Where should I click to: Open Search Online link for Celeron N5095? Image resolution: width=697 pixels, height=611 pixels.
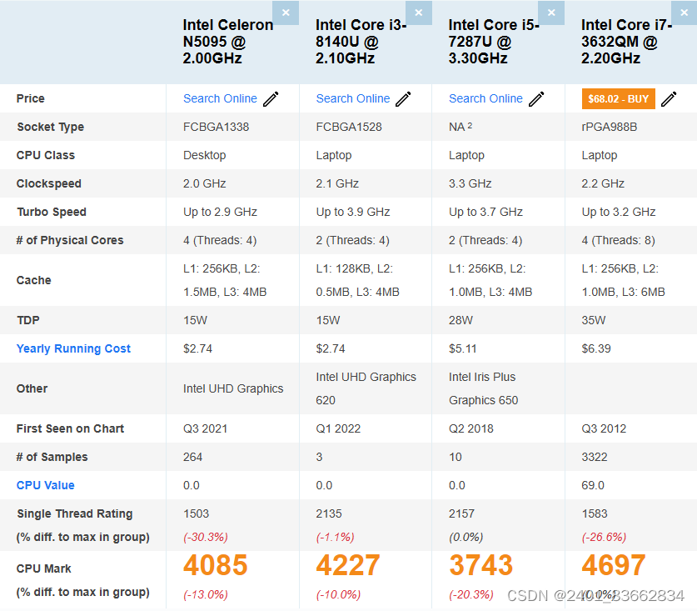(x=220, y=98)
